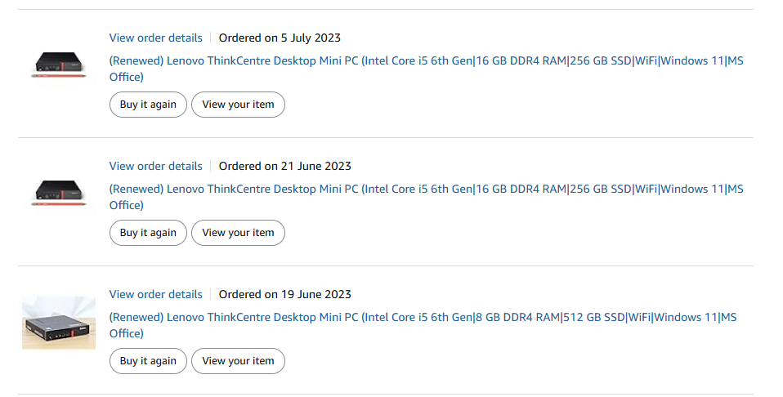Open the Lenovo ThinkCentre title ordered 5 July
Image resolution: width=783 pixels, height=397 pixels.
pyautogui.click(x=427, y=69)
